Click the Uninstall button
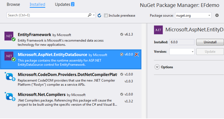This screenshot has height=119, width=224. click(210, 42)
